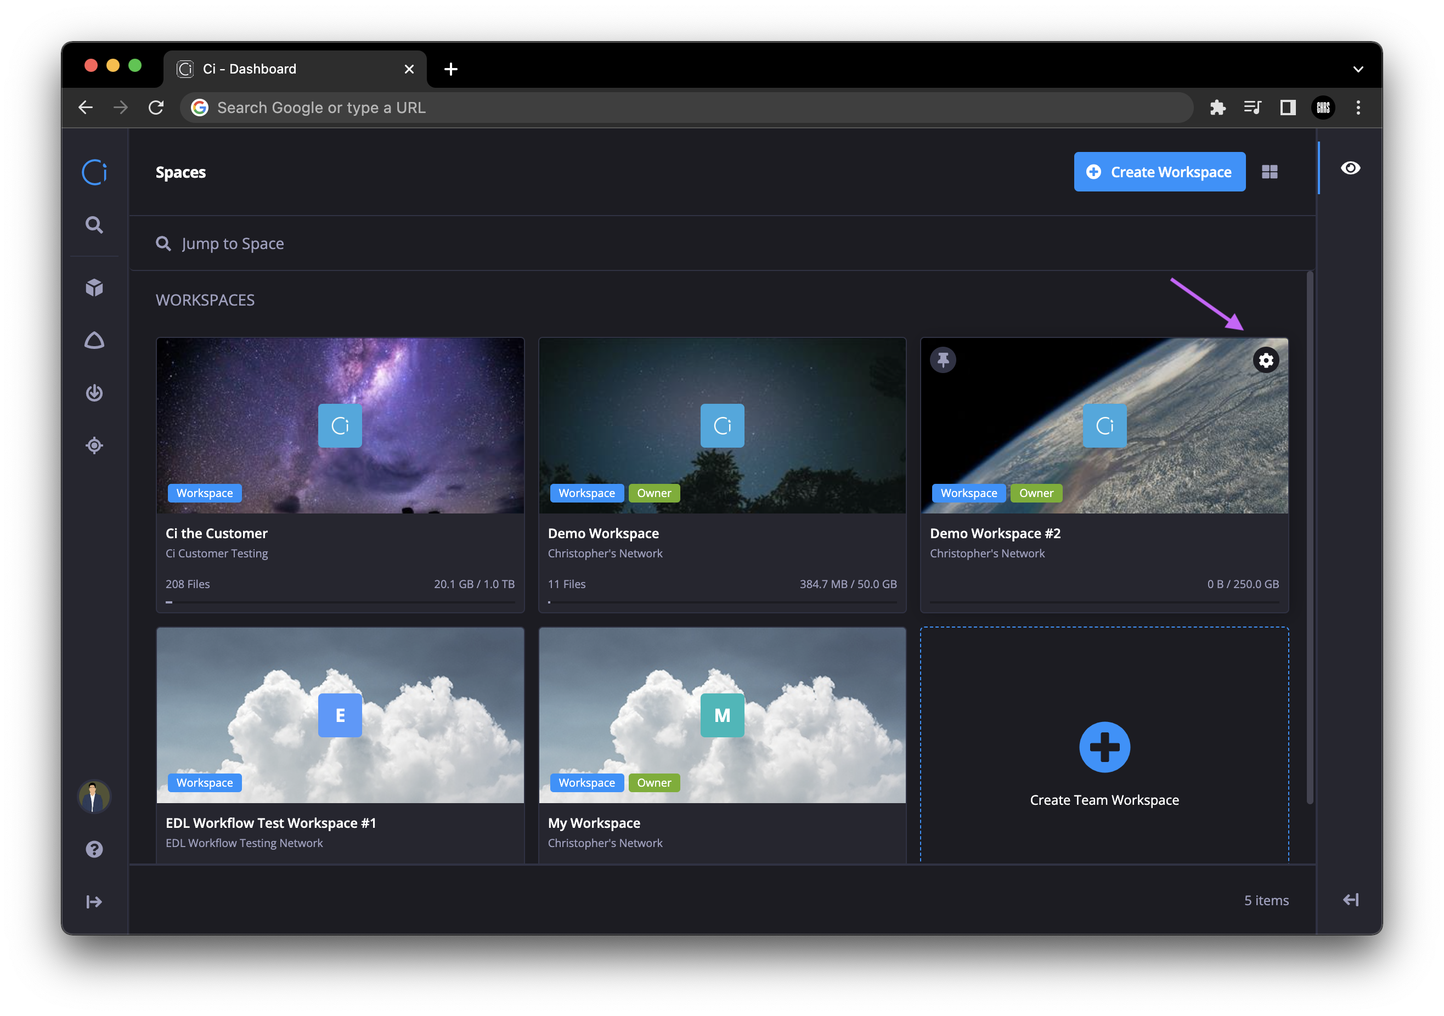Open the Demo Workspace #2 title link
1444x1016 pixels.
pos(995,533)
